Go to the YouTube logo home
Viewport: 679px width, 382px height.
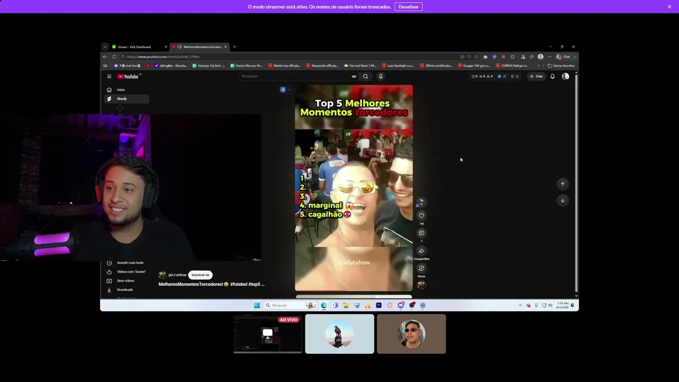click(x=128, y=76)
